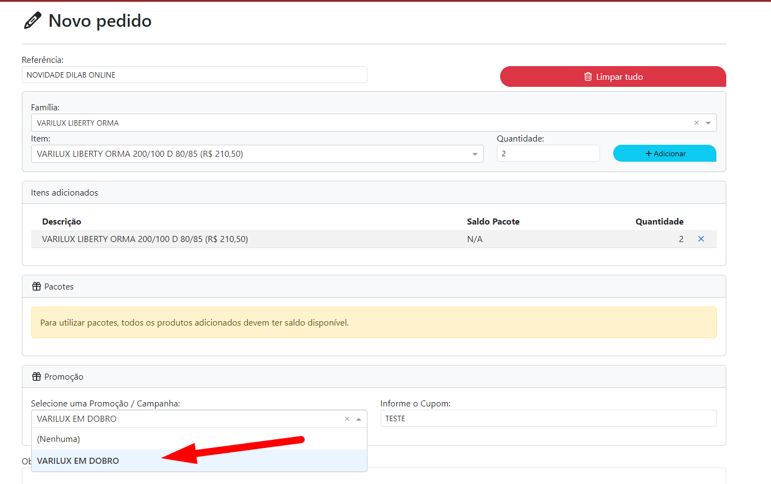Collapse the Promoção / Campanha dropdown arrow
The image size is (771, 484).
[359, 419]
